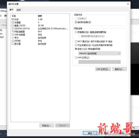Choose bridged mode (桥接模式) radio button
This screenshot has width=139, height=138.
click(76, 32)
